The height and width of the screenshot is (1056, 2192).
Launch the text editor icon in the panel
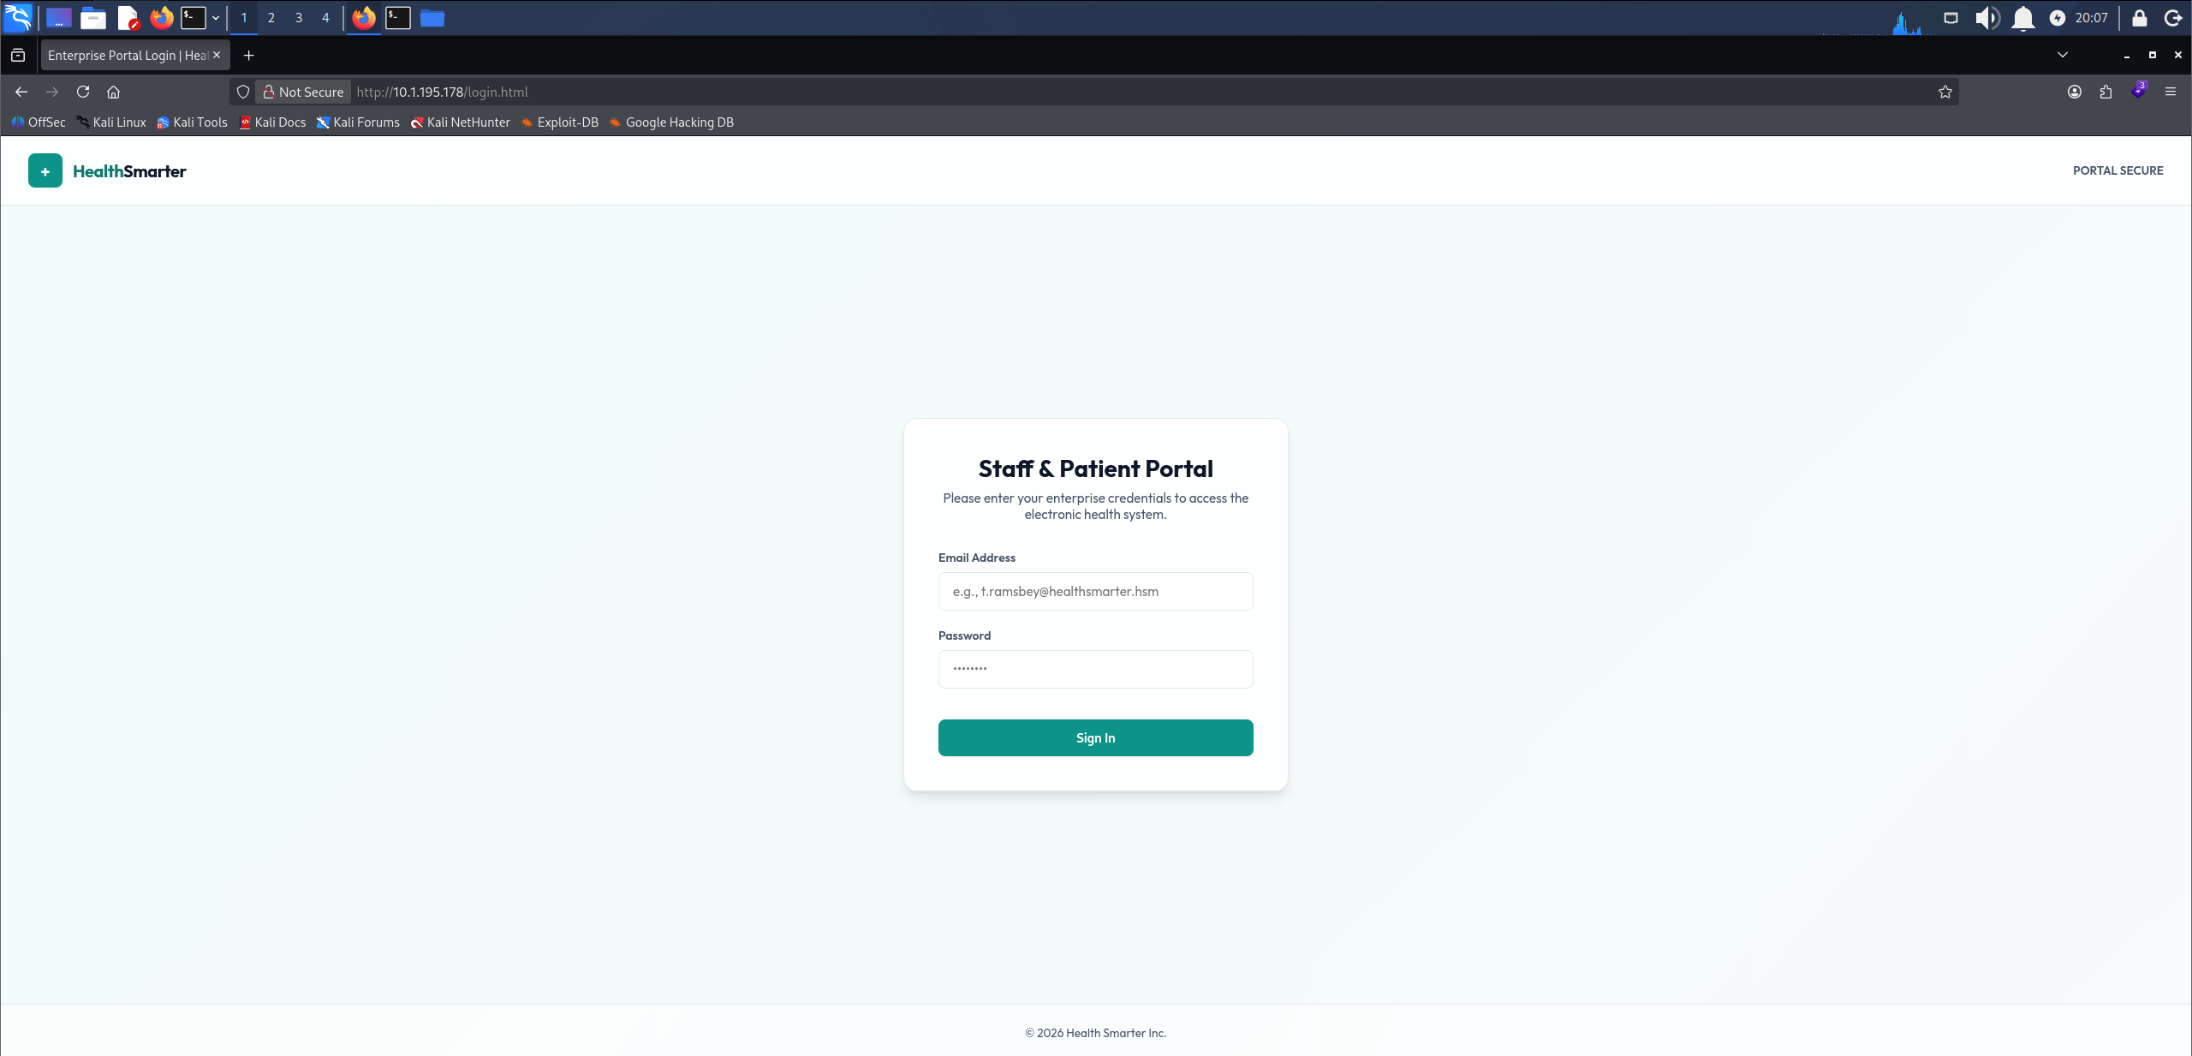click(128, 17)
